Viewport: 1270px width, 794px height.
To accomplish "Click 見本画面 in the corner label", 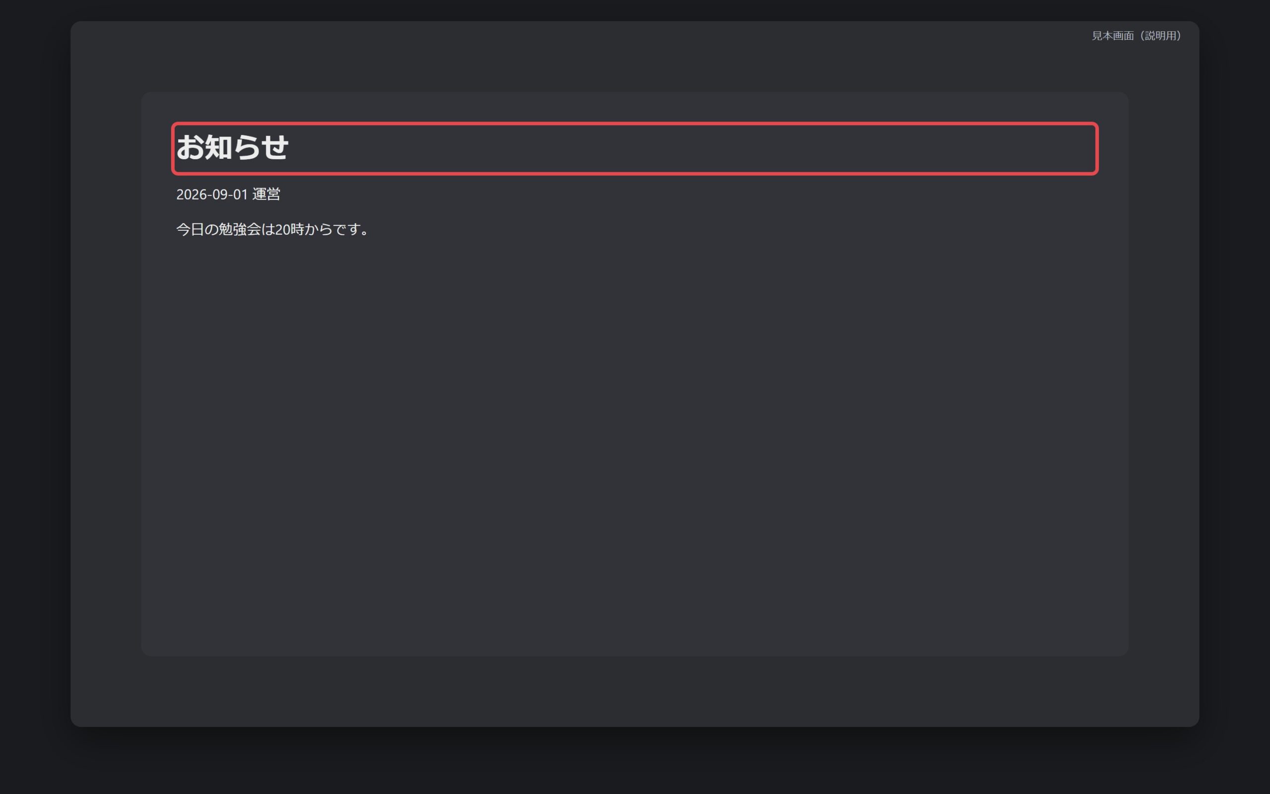I will [x=1113, y=36].
